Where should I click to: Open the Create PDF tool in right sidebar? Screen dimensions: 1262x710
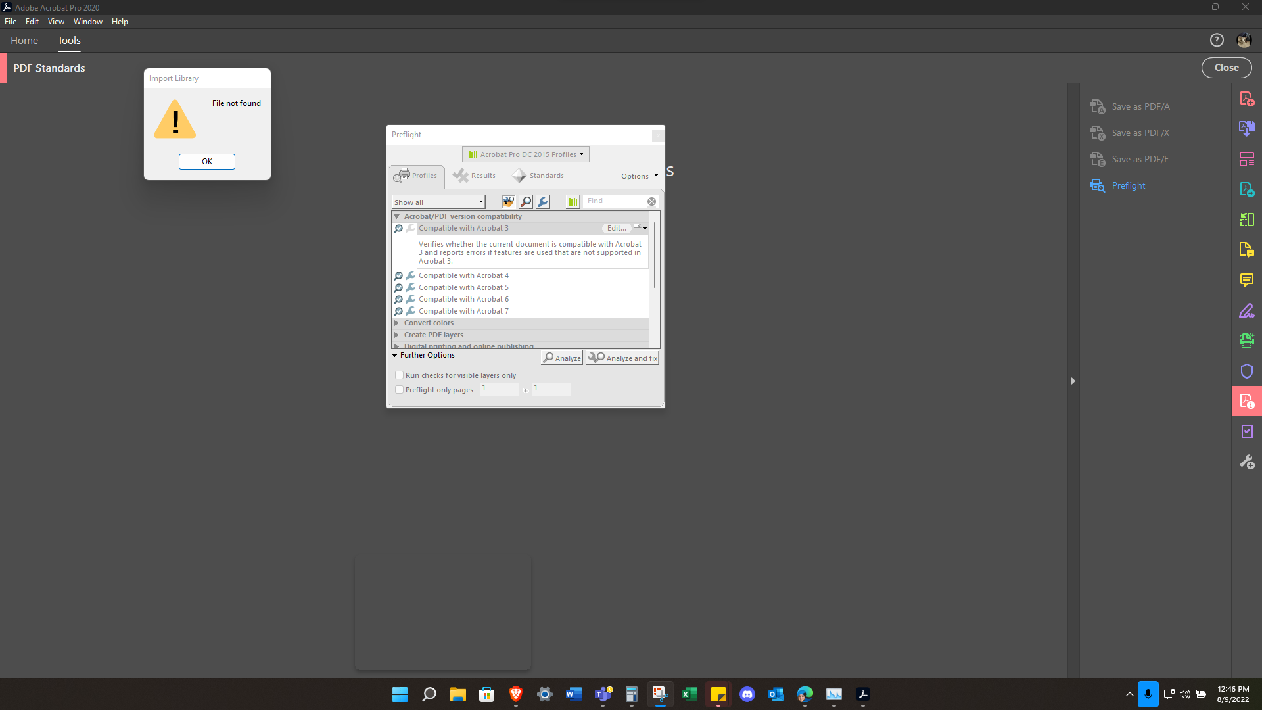coord(1246,98)
